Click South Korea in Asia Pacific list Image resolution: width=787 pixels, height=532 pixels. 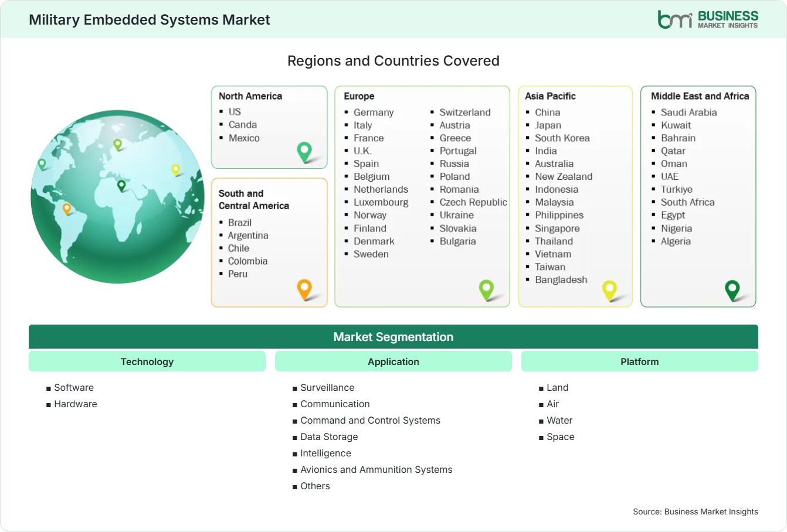click(x=562, y=138)
